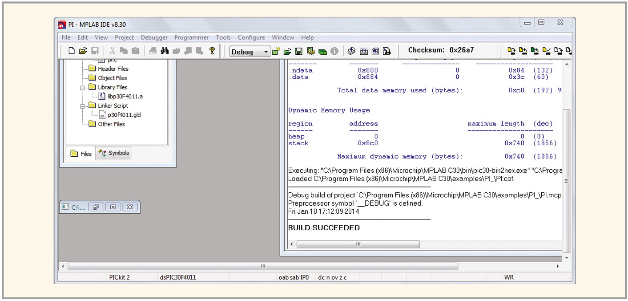
Task: Click the yellow question mark Help icon
Action: (212, 51)
